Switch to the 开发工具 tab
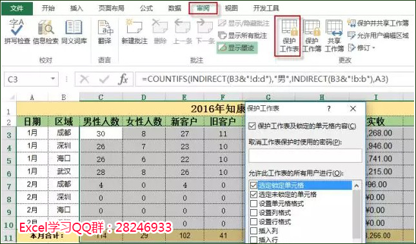 [x=266, y=8]
